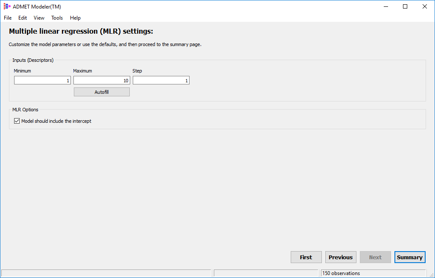Click the 'Customize the model parameters' instruction text
This screenshot has height=278, width=435.
point(105,44)
